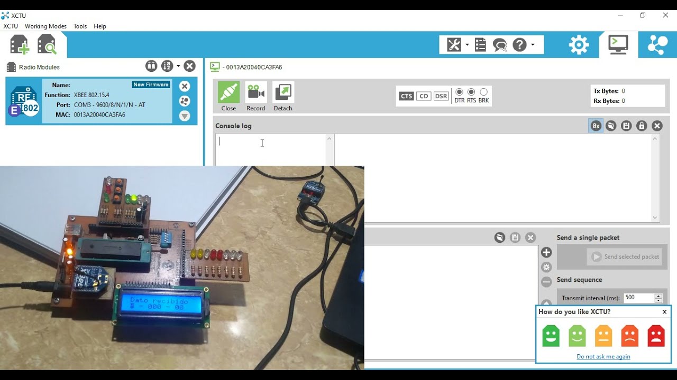The height and width of the screenshot is (380, 677).
Task: Choose the red sad face rating
Action: pyautogui.click(x=656, y=336)
